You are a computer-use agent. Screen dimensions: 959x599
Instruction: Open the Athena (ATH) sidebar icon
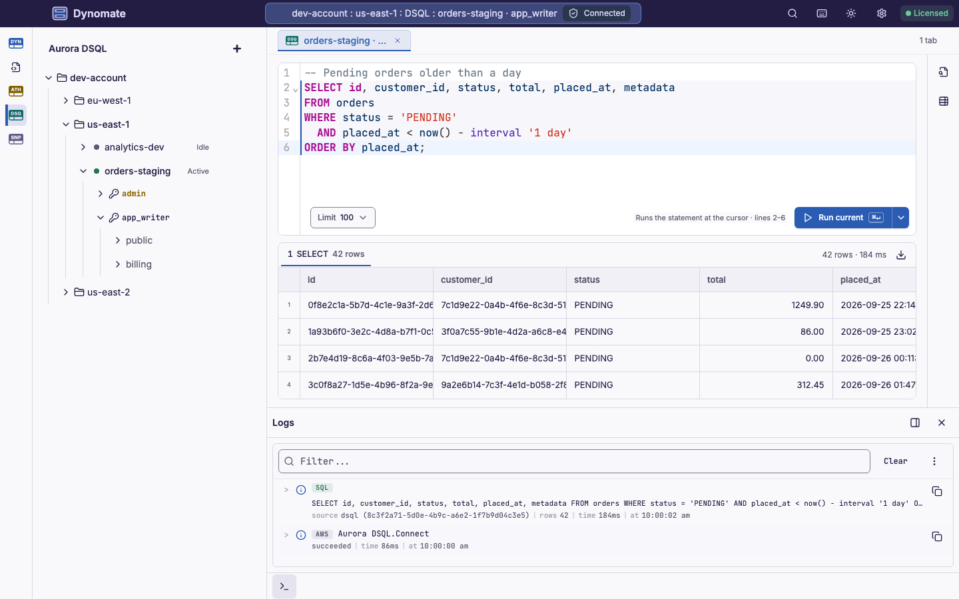coord(16,91)
